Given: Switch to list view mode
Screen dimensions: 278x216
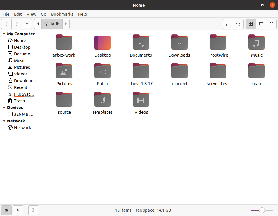Looking at the screenshot, I should coord(261,24).
